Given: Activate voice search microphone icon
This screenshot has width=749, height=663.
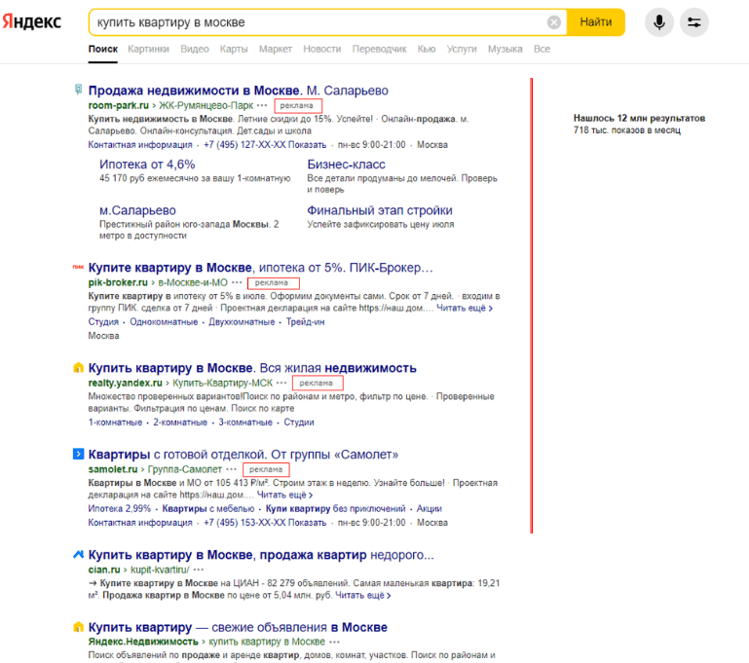Looking at the screenshot, I should point(658,22).
